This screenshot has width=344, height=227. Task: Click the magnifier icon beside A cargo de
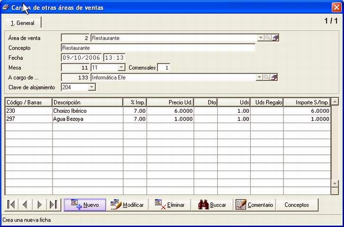pos(266,77)
